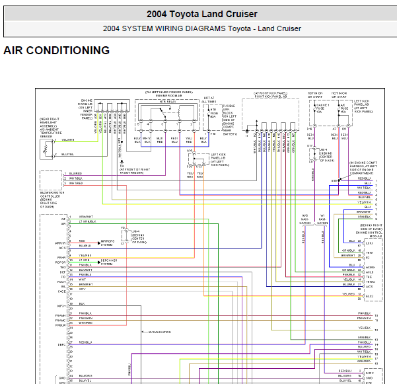
Task: Click the "2004 SYSTEM WIRING DIAGRAMS" subtitle line
Action: [201, 28]
